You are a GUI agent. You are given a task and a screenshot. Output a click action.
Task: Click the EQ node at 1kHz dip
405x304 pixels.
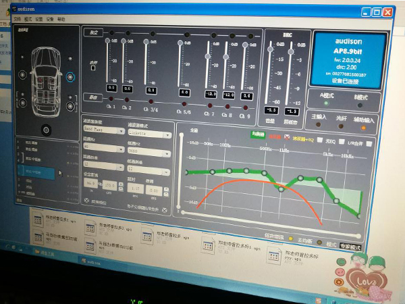(281, 189)
